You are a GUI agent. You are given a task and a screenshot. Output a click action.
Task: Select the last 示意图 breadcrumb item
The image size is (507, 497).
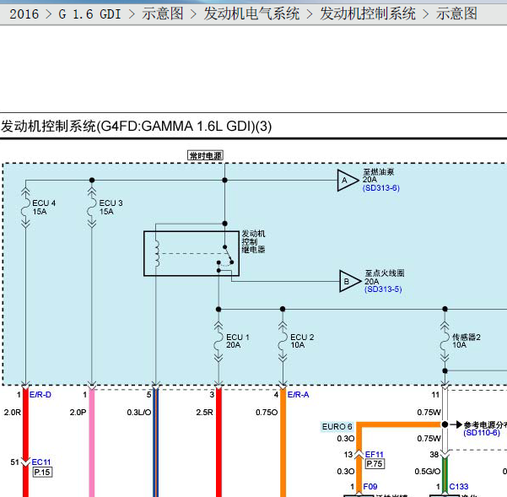coord(456,14)
